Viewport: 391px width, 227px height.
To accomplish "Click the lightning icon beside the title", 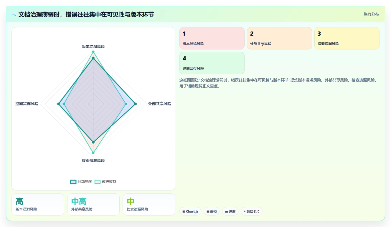I will click(14, 15).
